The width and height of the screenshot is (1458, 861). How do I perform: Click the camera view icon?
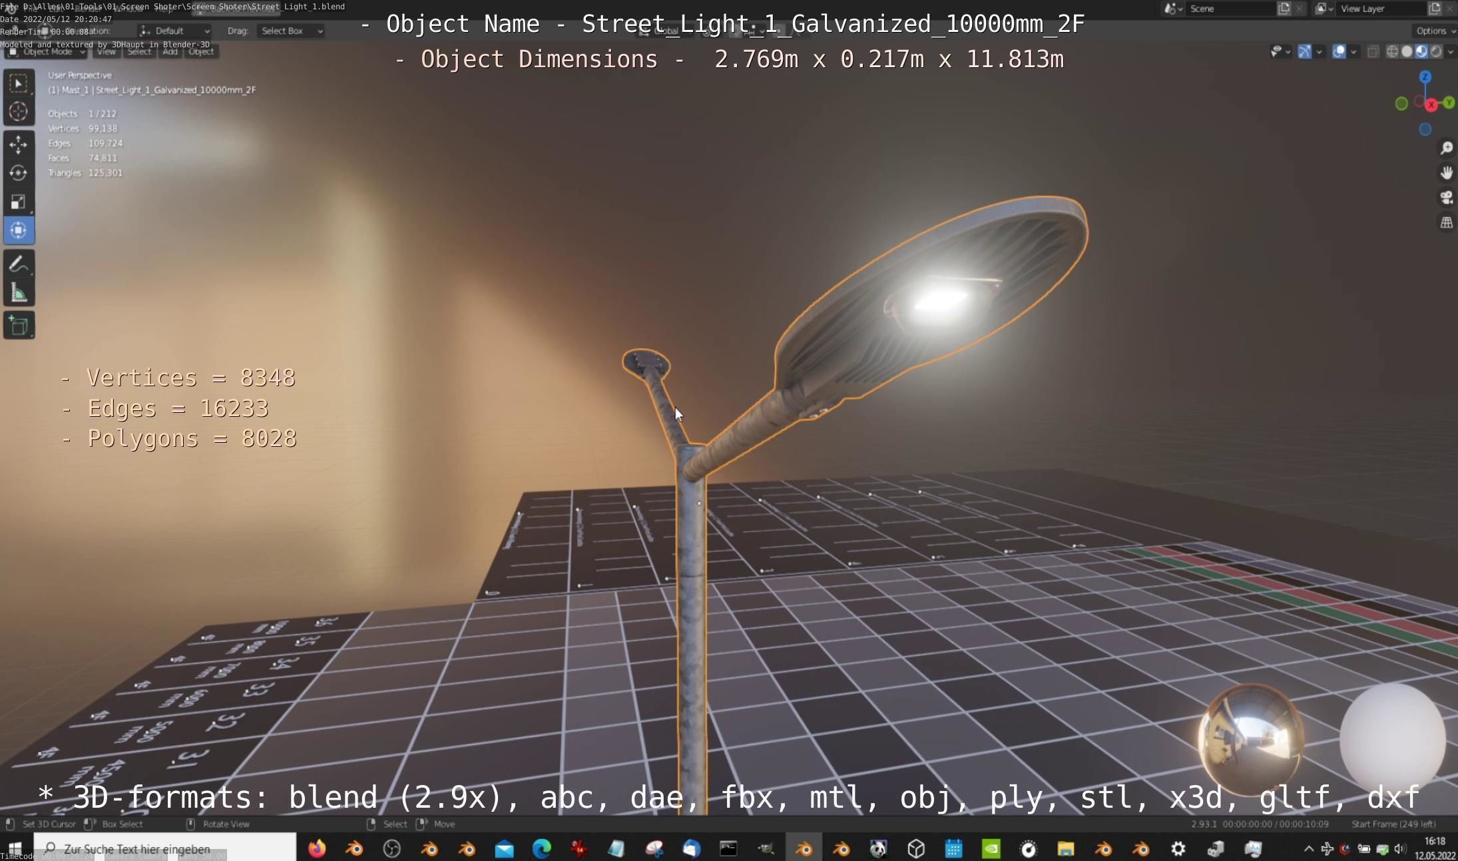(1446, 198)
